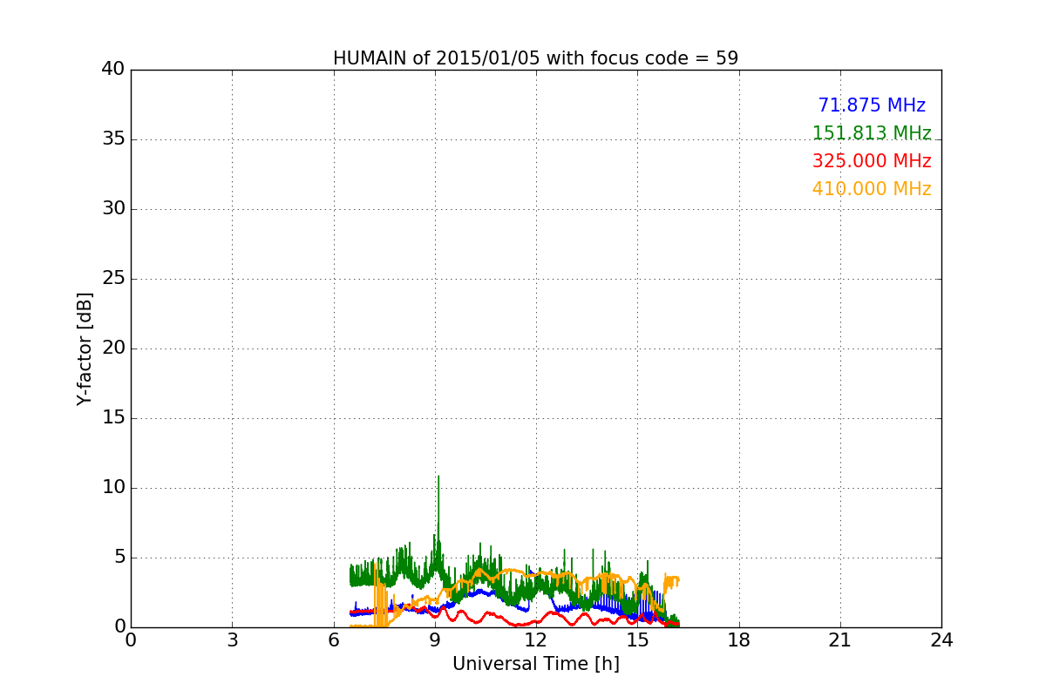Select the red 325.000 MHz legend label
The height and width of the screenshot is (697, 1046).
(x=872, y=161)
